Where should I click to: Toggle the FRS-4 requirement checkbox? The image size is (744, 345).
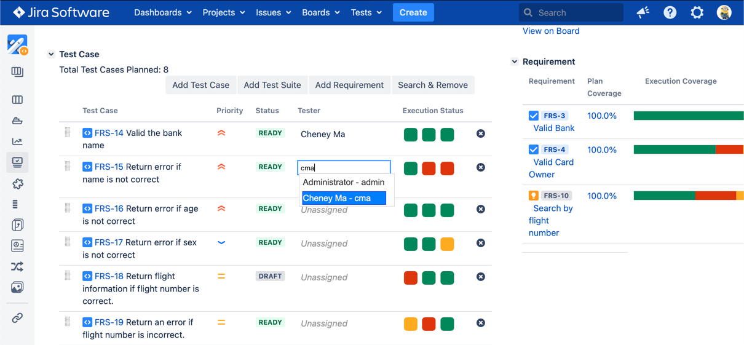pos(534,149)
